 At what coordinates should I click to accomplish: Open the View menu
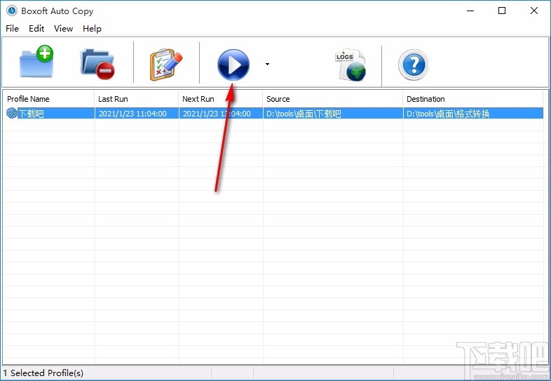tap(63, 29)
